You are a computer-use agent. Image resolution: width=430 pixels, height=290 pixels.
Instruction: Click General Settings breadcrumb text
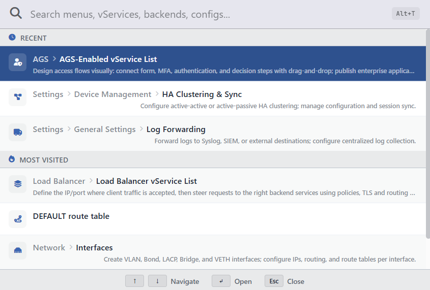point(105,129)
